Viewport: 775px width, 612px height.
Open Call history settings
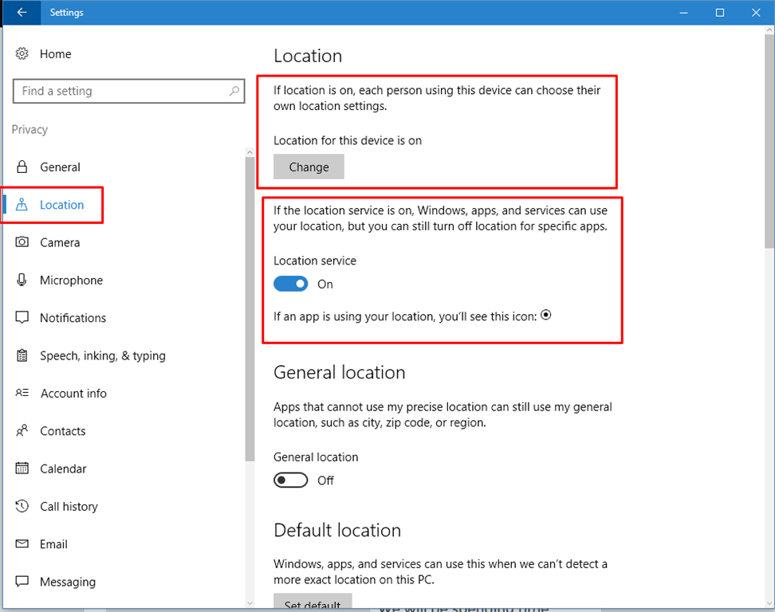[x=69, y=507]
